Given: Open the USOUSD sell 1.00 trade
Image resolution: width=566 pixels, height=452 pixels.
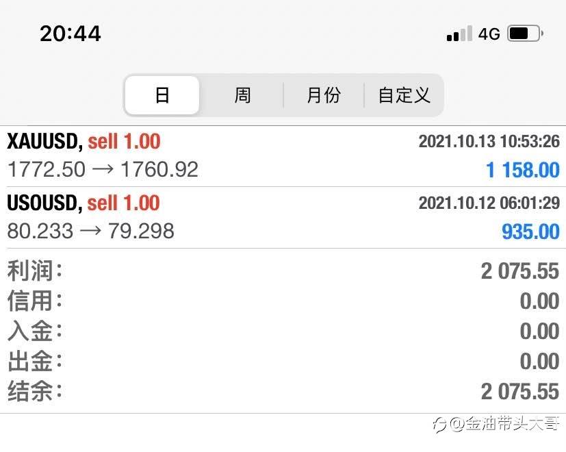Looking at the screenshot, I should tap(283, 218).
